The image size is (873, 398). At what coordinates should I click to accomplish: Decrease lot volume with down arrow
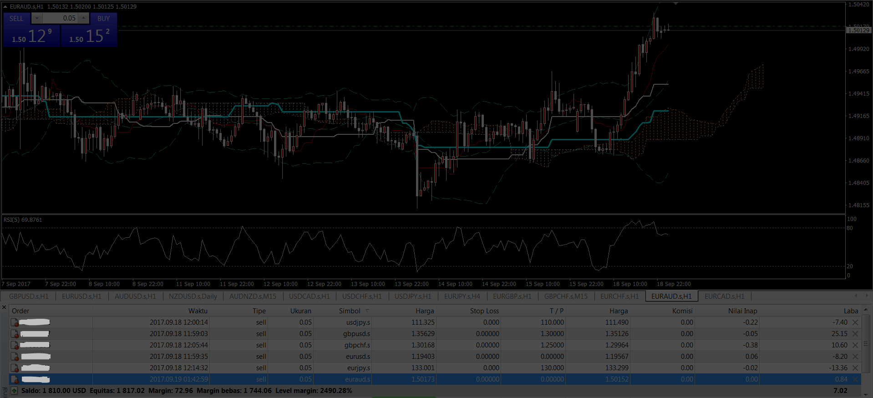(37, 18)
